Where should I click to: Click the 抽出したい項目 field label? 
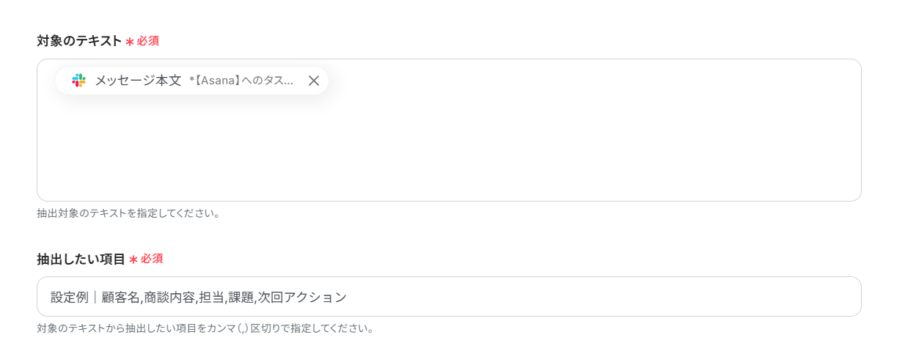(81, 259)
